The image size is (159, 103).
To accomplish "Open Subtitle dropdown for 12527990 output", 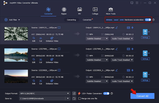I will click(x=97, y=60).
